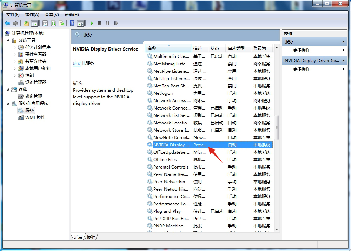Image resolution: width=351 pixels, height=251 pixels.
Task: Collapse the 服务和应用程序 node
Action: click(x=8, y=104)
